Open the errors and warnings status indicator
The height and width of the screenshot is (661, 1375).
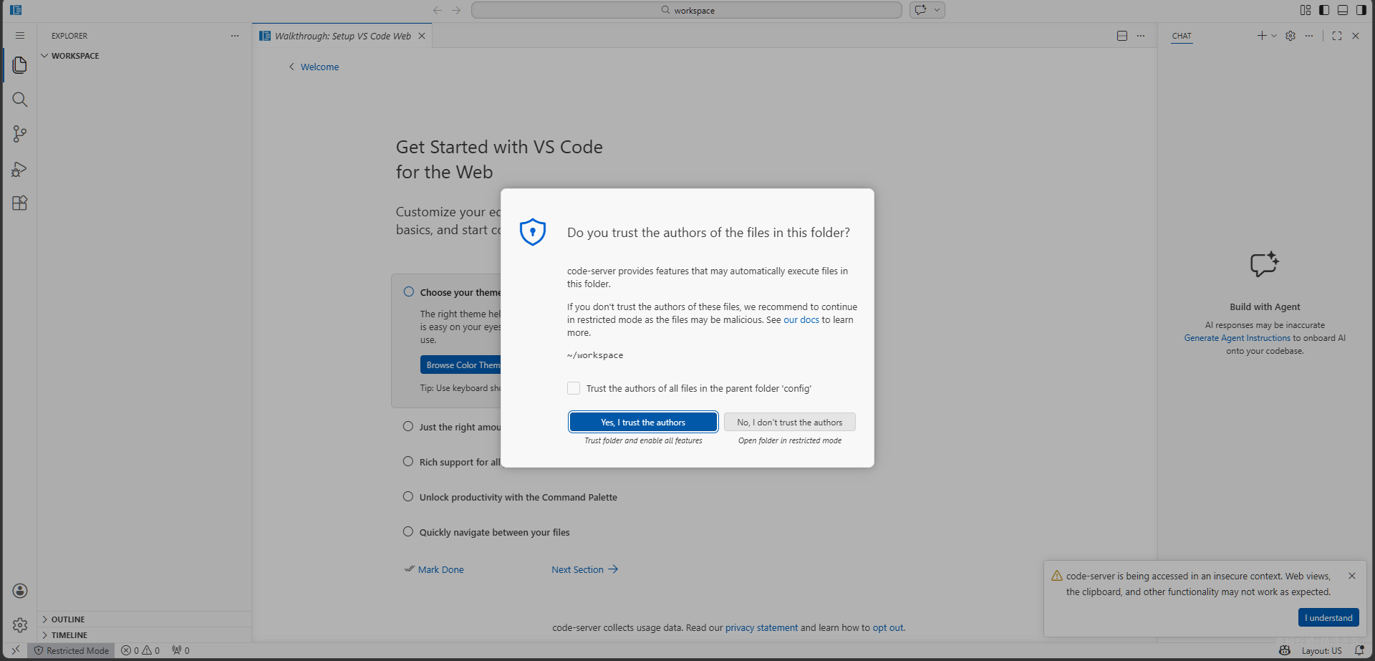coord(140,650)
